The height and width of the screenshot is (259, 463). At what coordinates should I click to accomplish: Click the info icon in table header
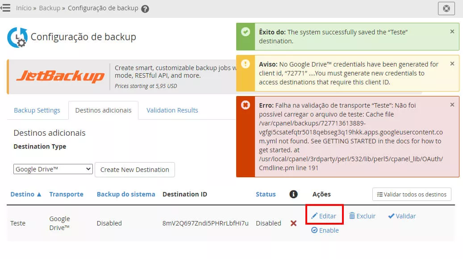click(x=293, y=194)
